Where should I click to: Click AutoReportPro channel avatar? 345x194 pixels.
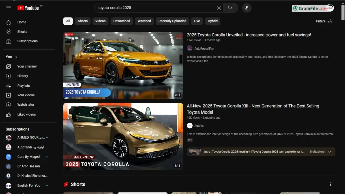(190, 48)
